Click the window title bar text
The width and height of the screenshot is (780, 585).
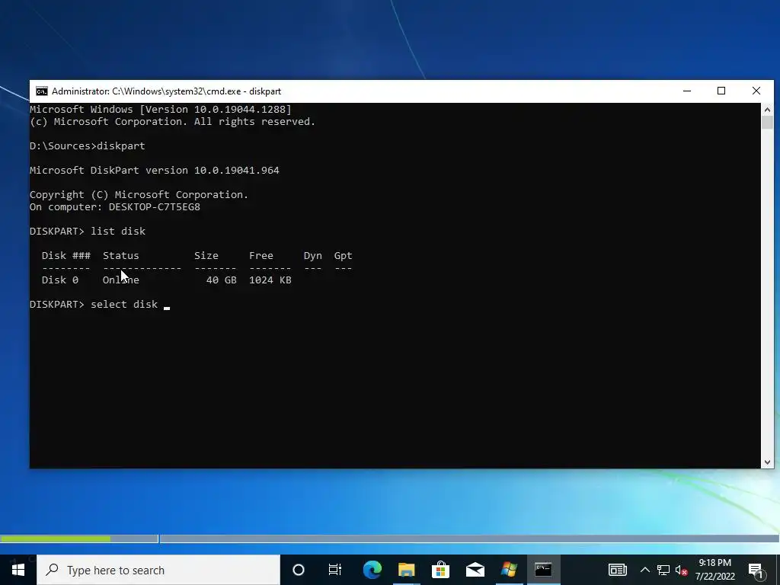coord(166,91)
